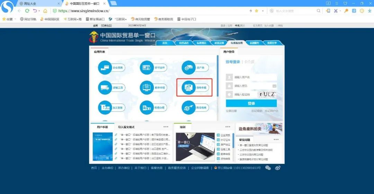Select the 账号登录 login mode

[233, 62]
